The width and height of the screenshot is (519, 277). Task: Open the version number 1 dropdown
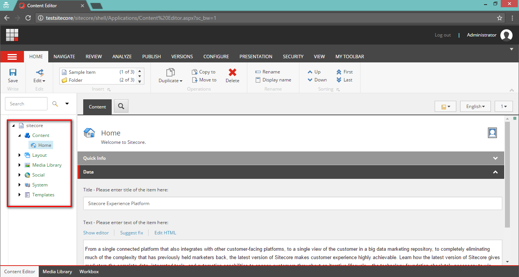(504, 107)
